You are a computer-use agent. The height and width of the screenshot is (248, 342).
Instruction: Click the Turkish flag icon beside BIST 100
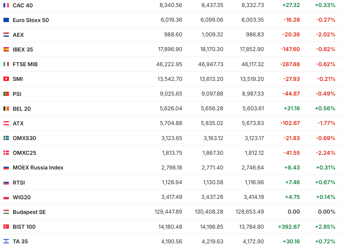tap(6, 227)
